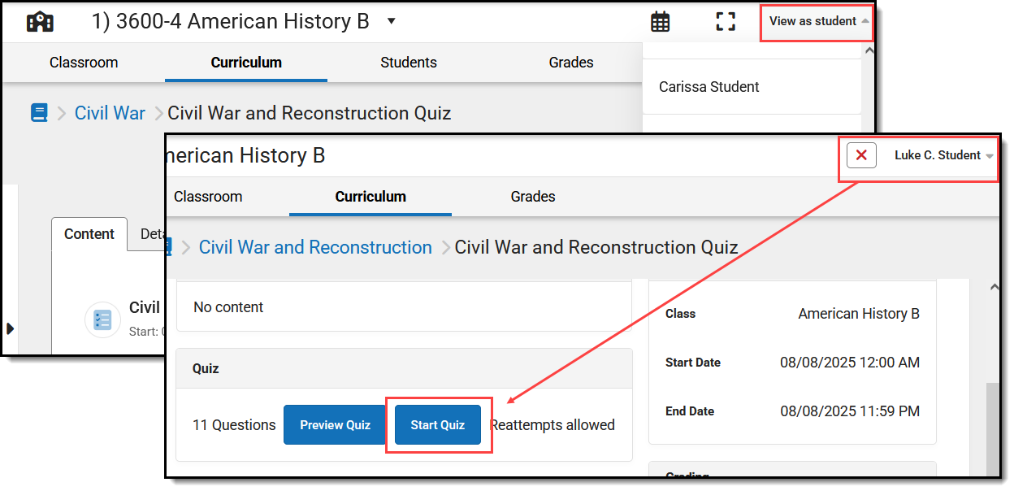The image size is (1014, 491).
Task: Select Carissa Student from the list
Action: tap(708, 87)
